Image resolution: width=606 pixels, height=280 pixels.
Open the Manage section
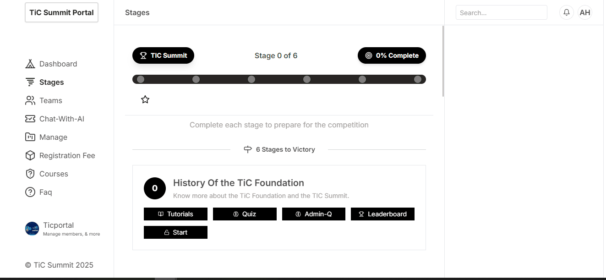(x=52, y=137)
